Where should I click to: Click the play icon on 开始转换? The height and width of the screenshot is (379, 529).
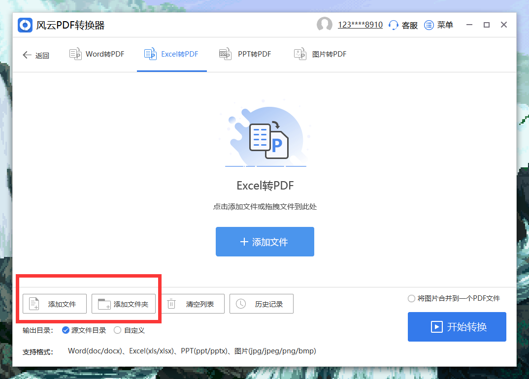[x=436, y=327]
